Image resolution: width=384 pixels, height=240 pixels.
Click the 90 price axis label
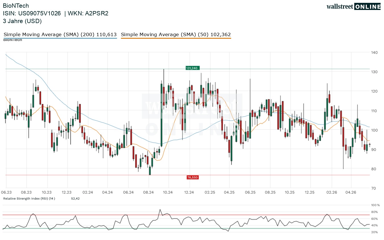373,149
